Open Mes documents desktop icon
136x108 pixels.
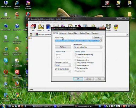pos(6,16)
